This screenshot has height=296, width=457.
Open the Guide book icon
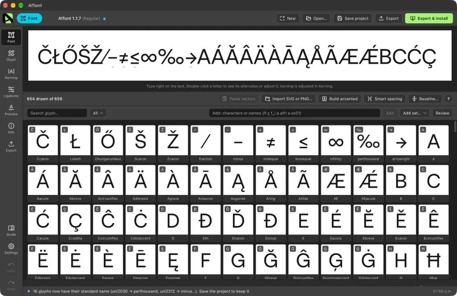11,230
